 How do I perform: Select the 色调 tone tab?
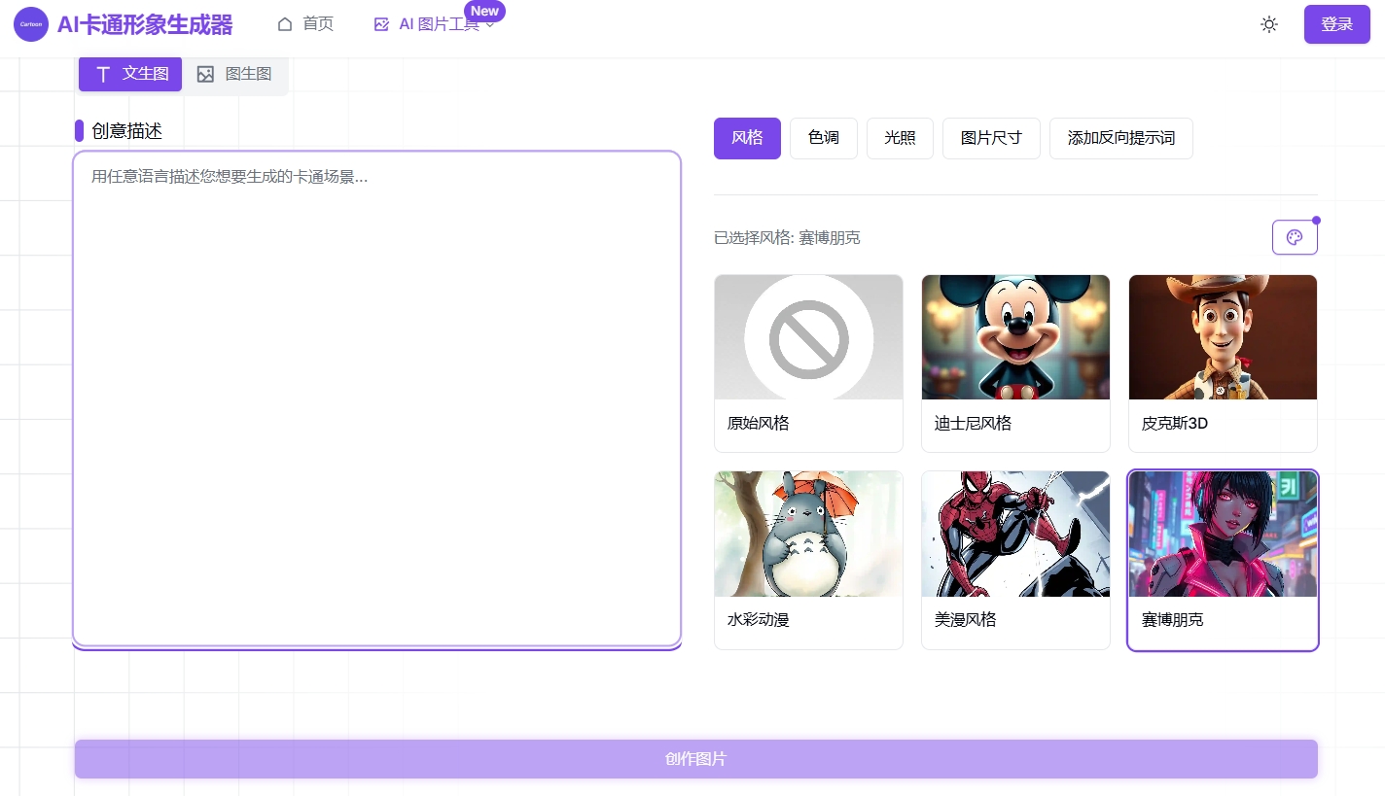[x=824, y=138]
